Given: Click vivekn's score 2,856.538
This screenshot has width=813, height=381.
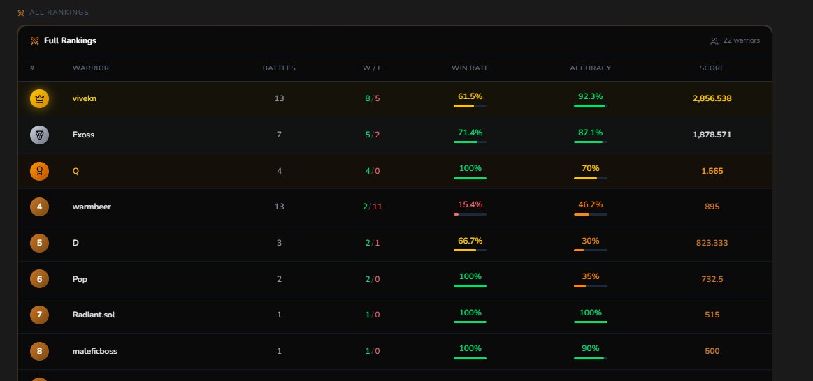Looking at the screenshot, I should (x=712, y=99).
